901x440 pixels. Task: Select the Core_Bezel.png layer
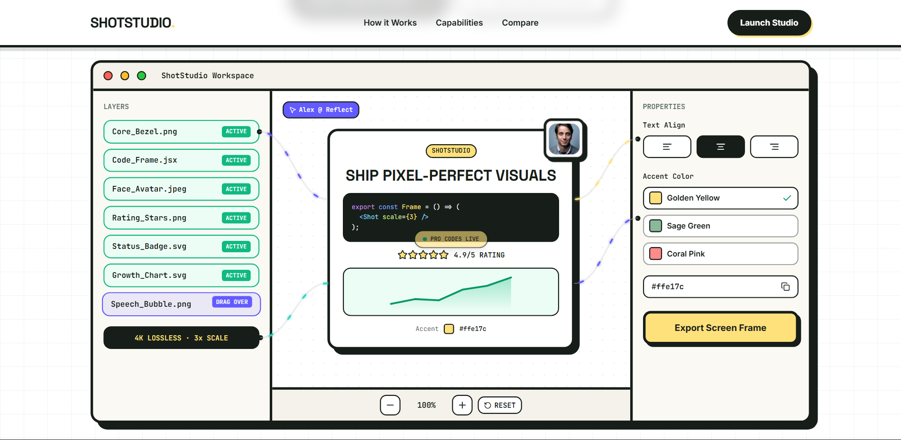(181, 132)
